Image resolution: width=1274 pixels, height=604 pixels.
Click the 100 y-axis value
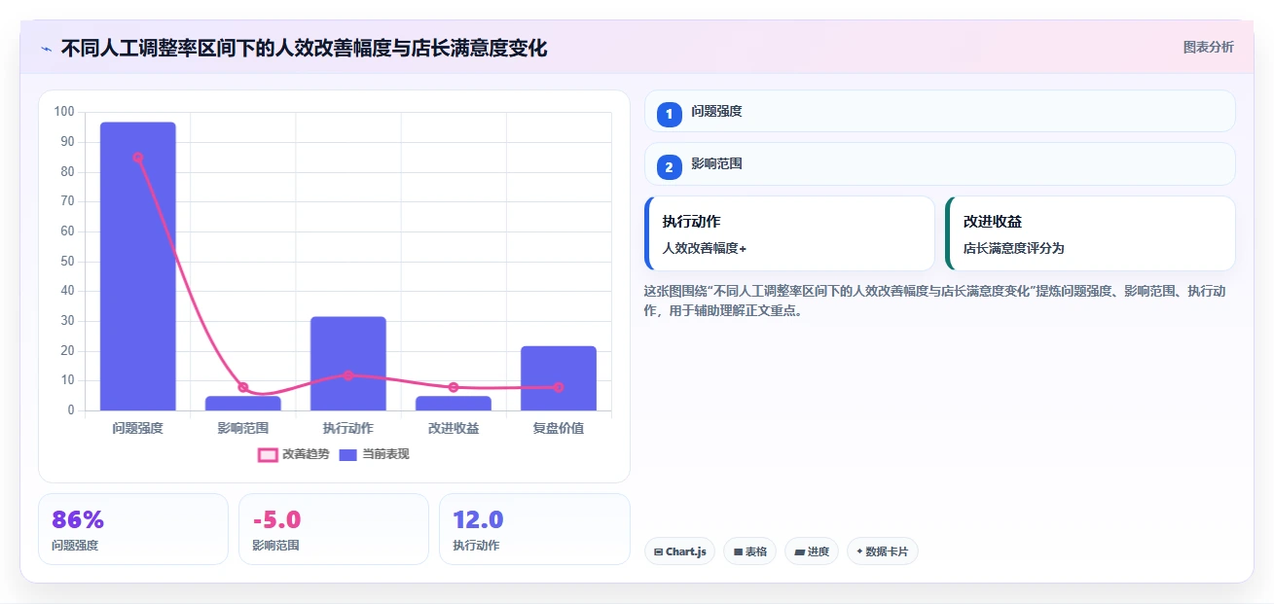coord(64,112)
